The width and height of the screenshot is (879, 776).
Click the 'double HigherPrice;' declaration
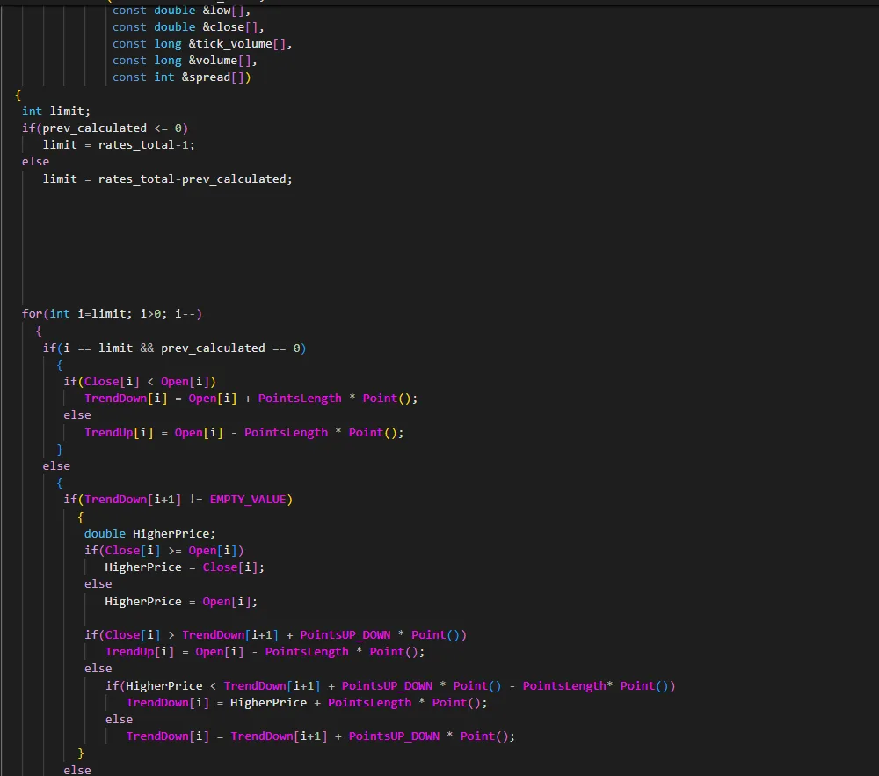pos(149,533)
